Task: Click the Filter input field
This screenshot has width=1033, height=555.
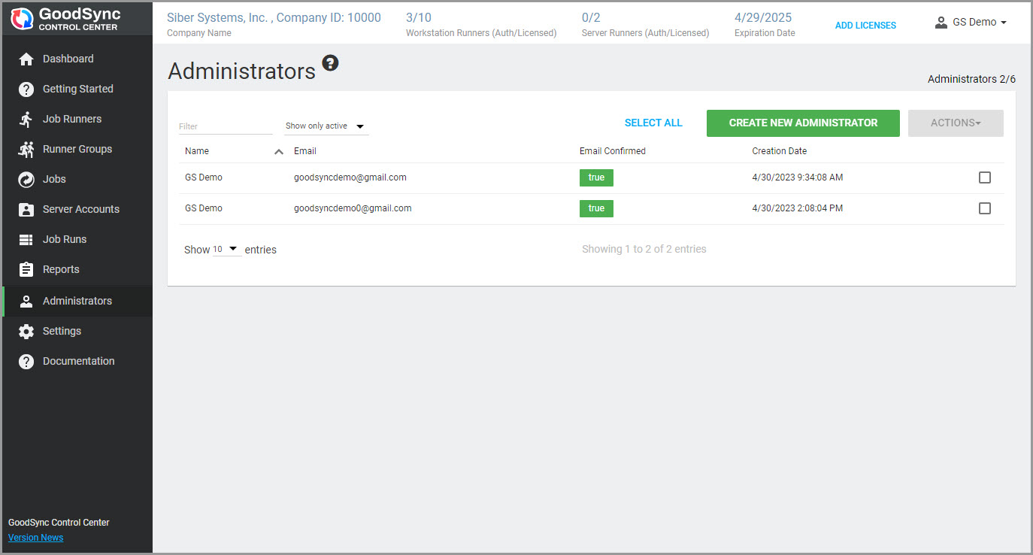Action: (x=225, y=126)
